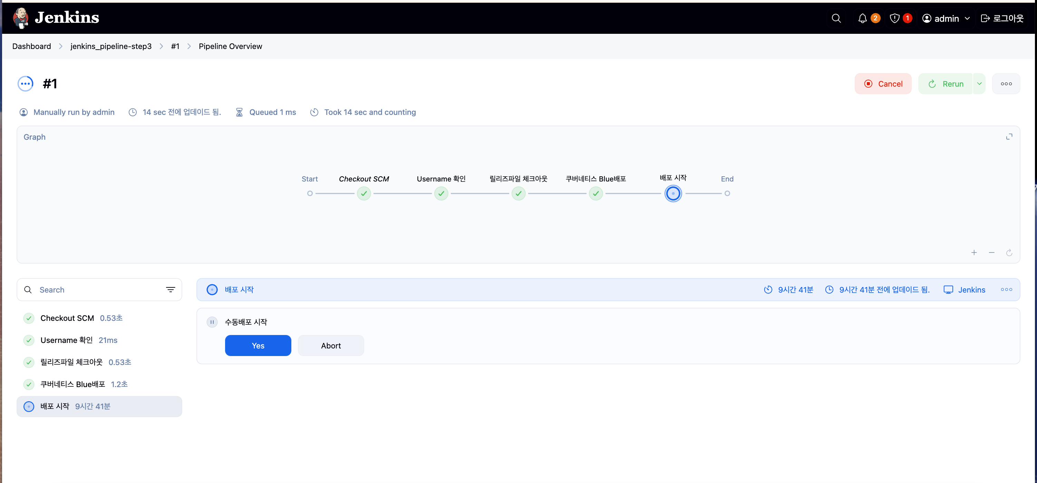Select the 배포 시작 node in graph
The image size is (1037, 483).
tap(673, 194)
